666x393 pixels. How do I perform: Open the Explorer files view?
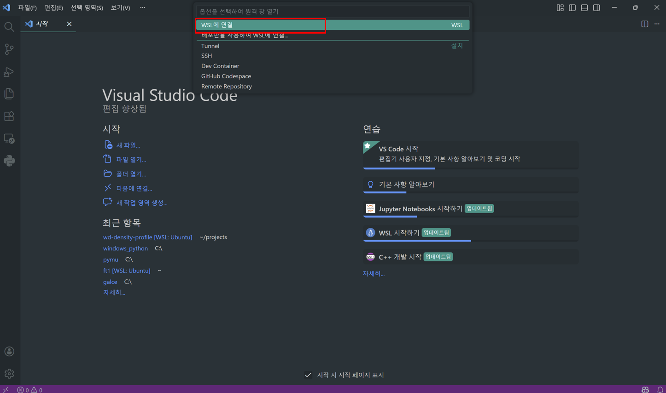pos(9,94)
